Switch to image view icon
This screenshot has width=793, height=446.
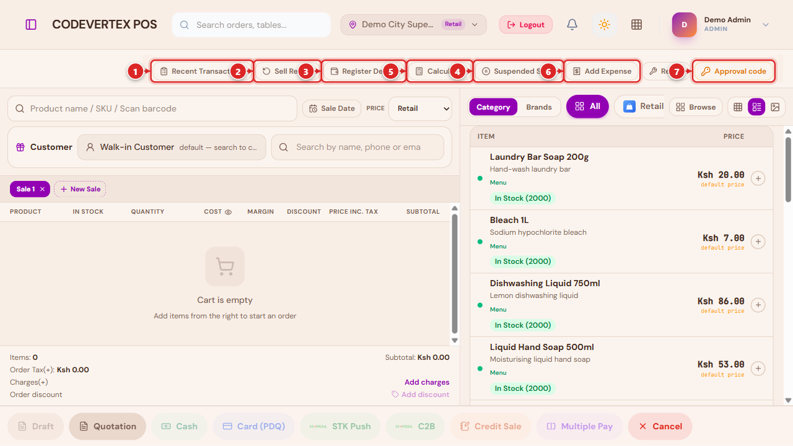click(x=775, y=107)
